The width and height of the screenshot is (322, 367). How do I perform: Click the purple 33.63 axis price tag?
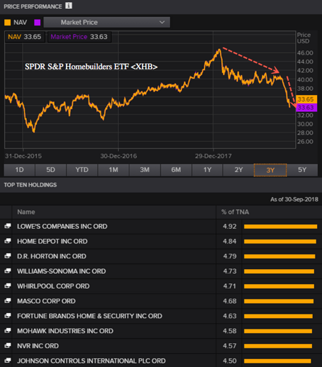click(306, 107)
